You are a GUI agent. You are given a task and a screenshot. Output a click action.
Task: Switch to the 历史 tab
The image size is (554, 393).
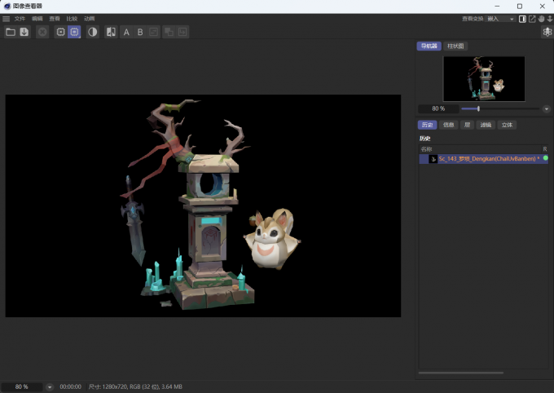point(427,125)
